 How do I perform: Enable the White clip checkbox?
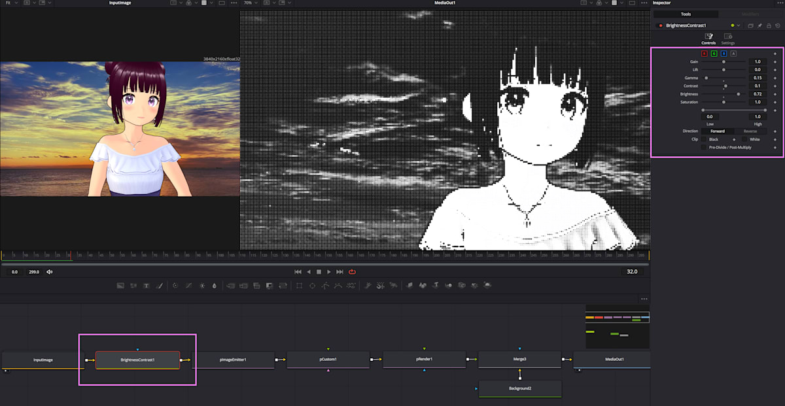(743, 139)
